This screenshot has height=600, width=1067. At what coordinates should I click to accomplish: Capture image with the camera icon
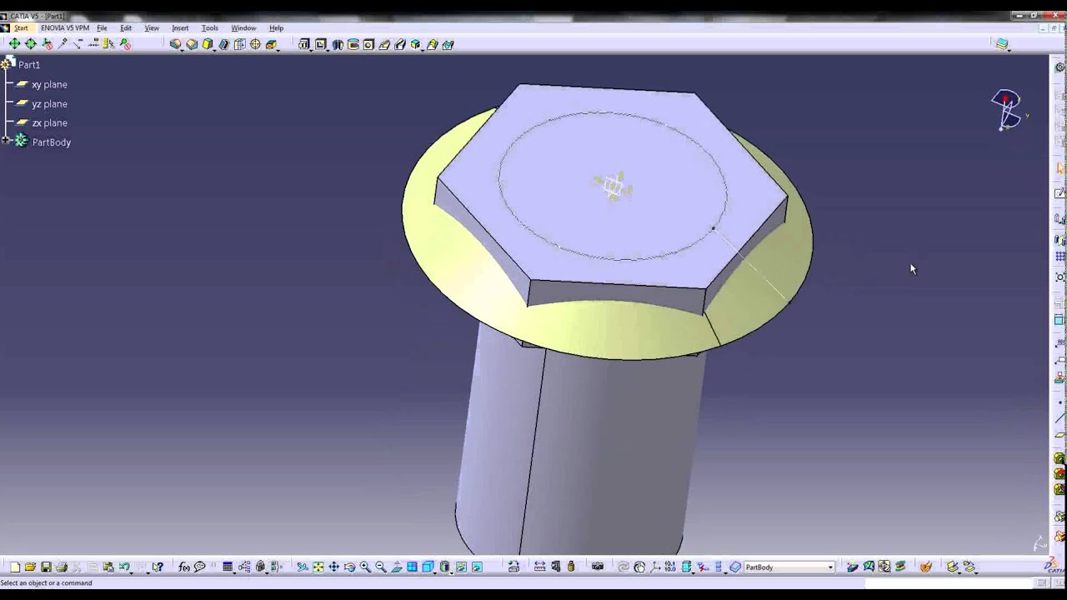pyautogui.click(x=598, y=567)
